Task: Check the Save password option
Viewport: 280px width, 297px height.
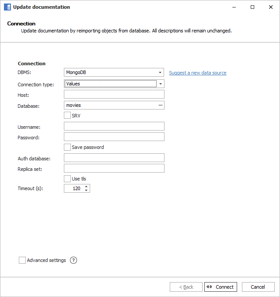Action: (67, 147)
